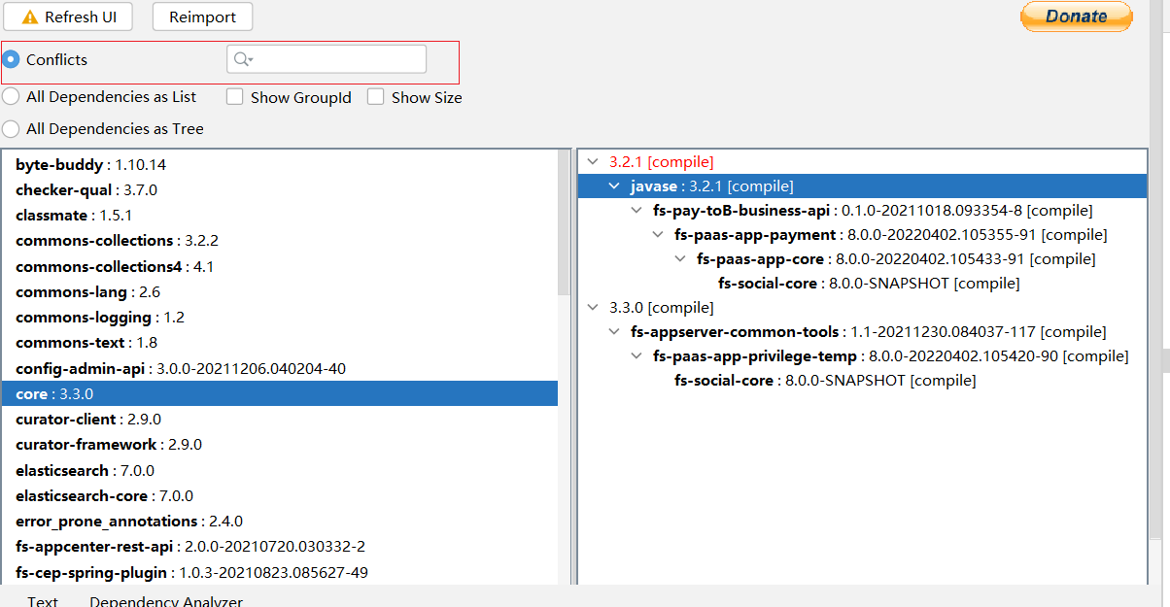Select byte-buddy : 1.10.14 in list
Viewport: 1170px width, 607px height.
point(280,165)
